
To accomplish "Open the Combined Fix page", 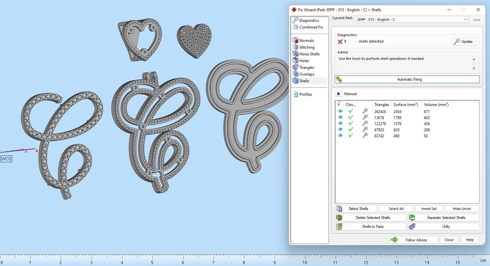I will coord(311,27).
